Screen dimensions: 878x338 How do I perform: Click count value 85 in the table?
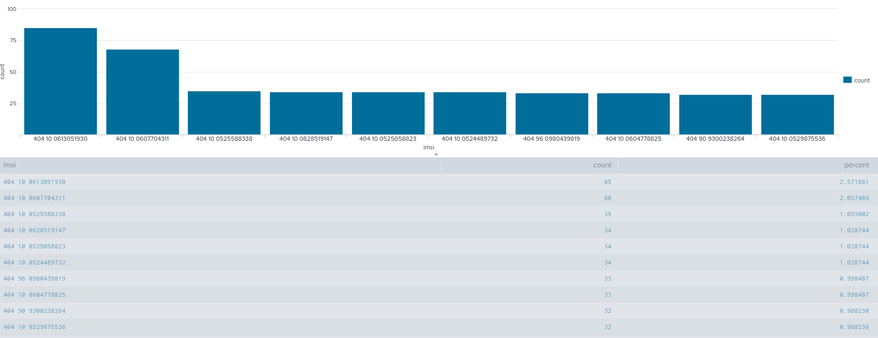[608, 182]
